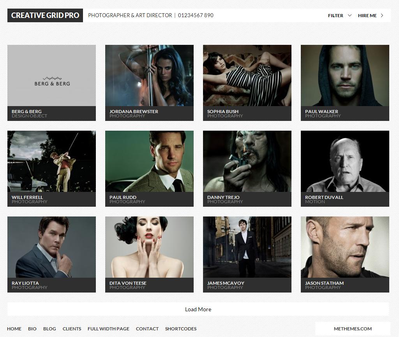
Task: Open the HIRE ME link
Action: 367,16
